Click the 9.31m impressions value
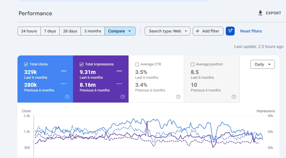 pyautogui.click(x=87, y=72)
